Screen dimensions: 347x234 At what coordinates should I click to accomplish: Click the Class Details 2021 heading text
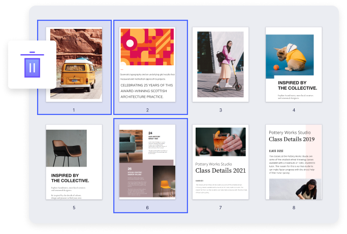220,170
